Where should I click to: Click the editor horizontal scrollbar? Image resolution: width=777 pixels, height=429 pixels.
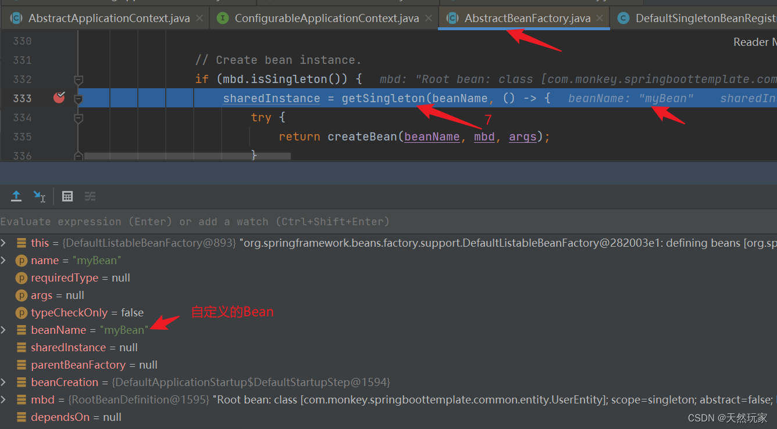click(x=187, y=156)
